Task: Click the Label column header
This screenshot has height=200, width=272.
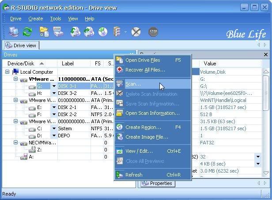Action: click(x=74, y=64)
